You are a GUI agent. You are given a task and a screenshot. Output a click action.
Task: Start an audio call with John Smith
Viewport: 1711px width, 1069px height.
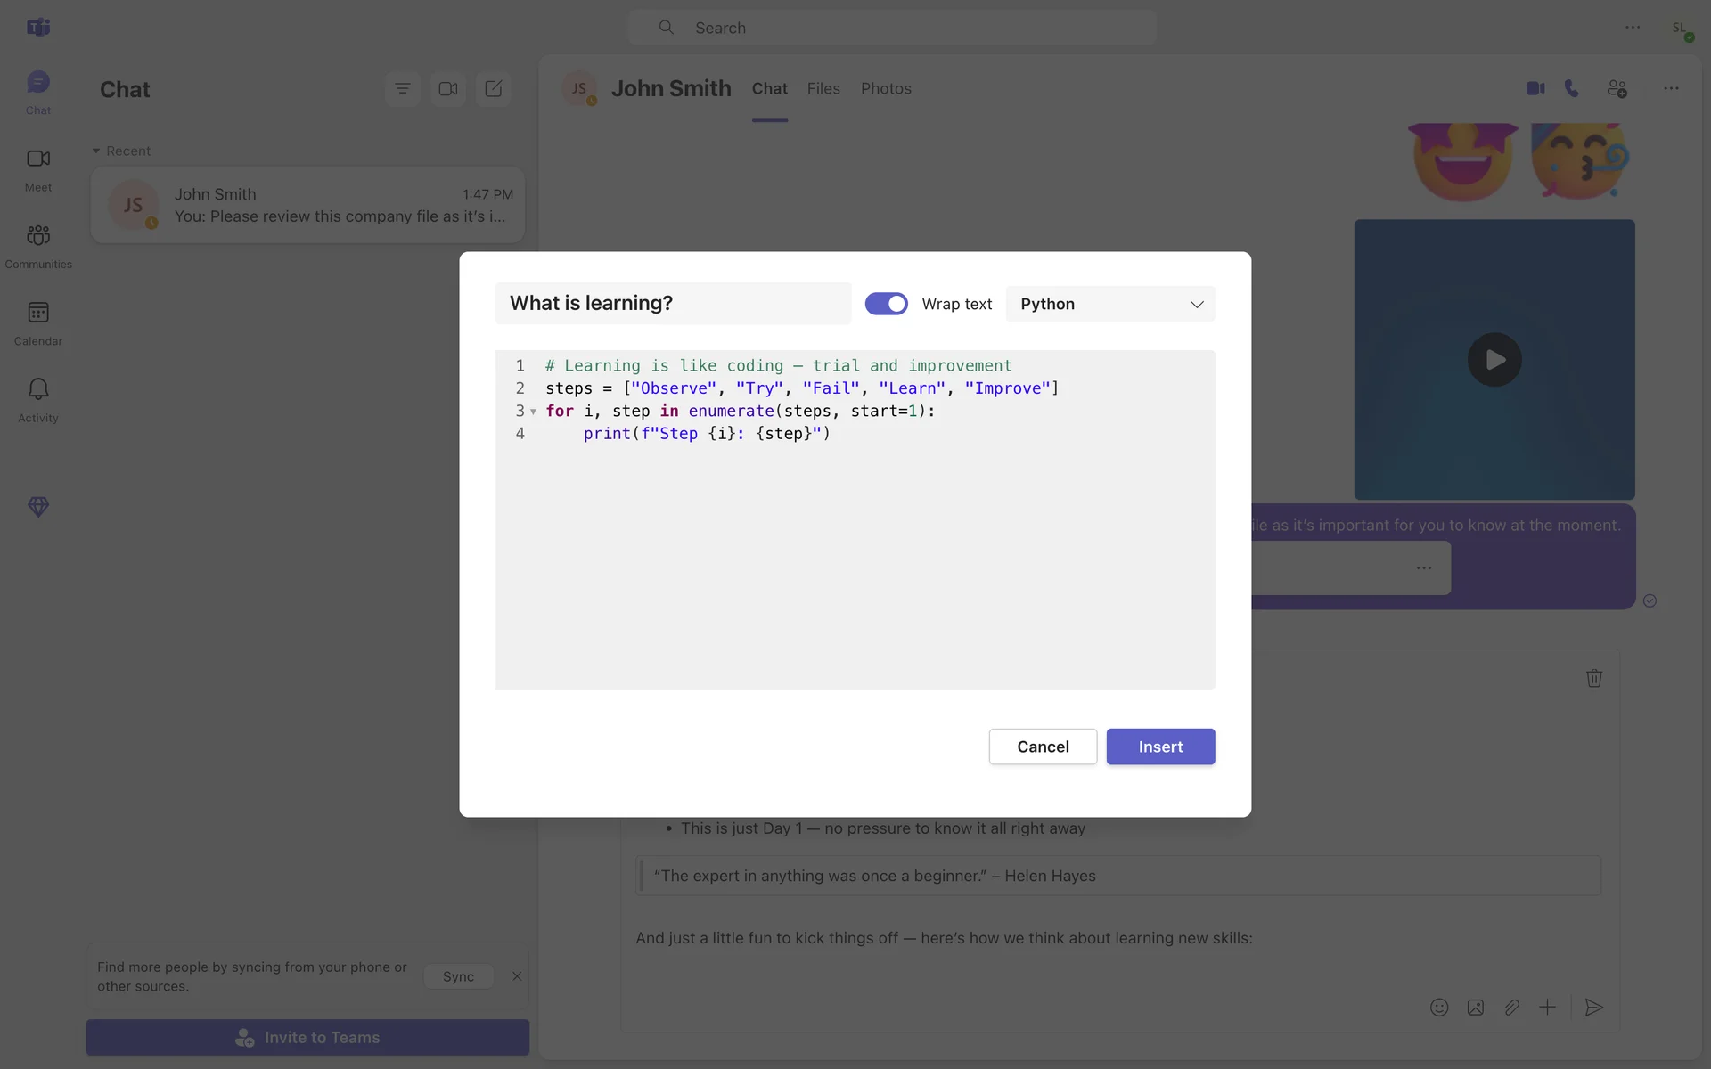(1572, 88)
